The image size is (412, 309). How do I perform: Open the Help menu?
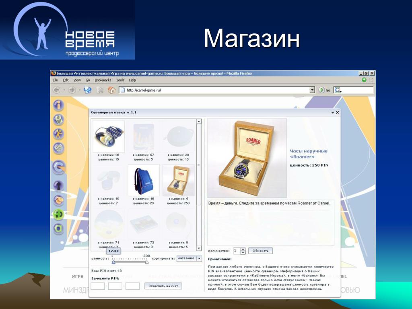[132, 80]
